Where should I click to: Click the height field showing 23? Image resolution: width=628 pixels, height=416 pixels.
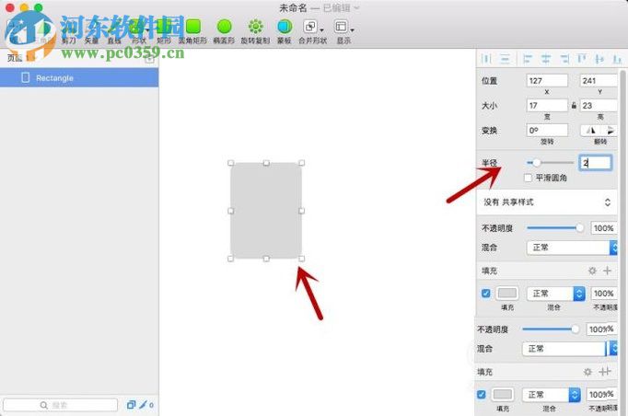(599, 105)
